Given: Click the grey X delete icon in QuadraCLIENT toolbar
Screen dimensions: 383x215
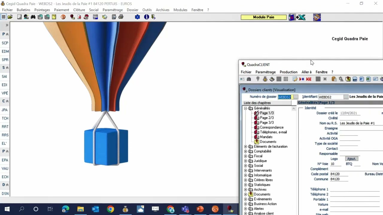Looking at the screenshot, I should click(325, 79).
